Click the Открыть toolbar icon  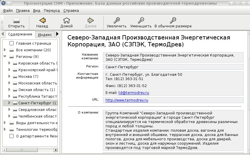(x=16, y=20)
